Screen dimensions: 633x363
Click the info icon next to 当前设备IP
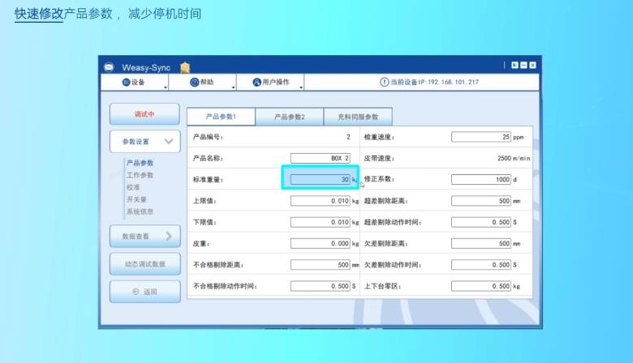(385, 83)
